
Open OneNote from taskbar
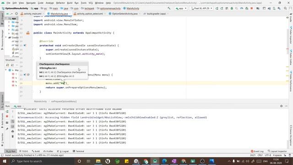coord(174,161)
